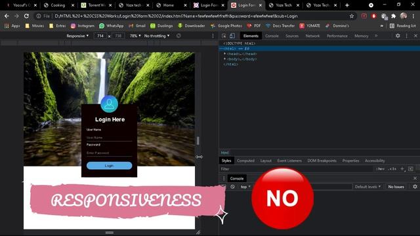Screen dimensions: 420x236
Task: Click the Login button on the form
Action: (110, 166)
